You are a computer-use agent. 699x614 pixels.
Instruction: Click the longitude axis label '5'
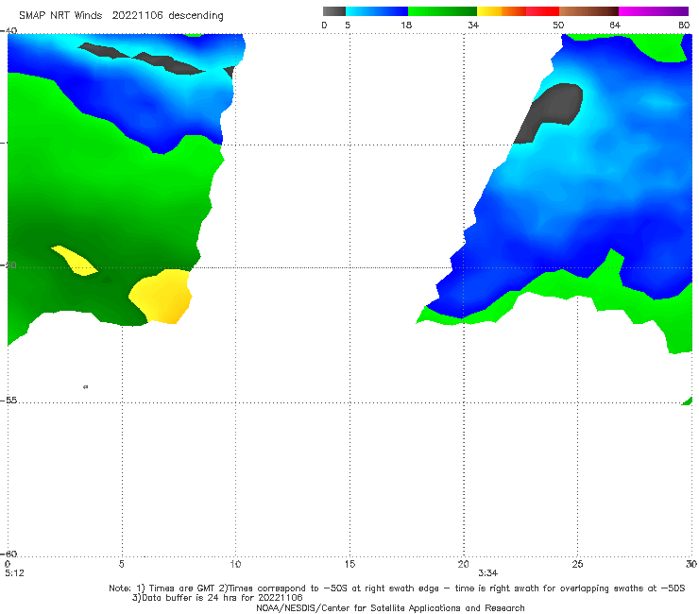coord(121,564)
